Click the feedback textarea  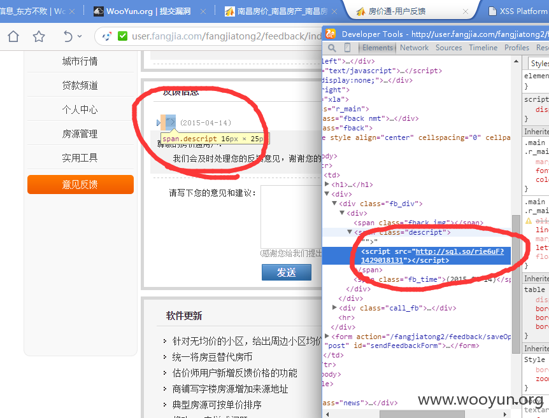(x=291, y=217)
